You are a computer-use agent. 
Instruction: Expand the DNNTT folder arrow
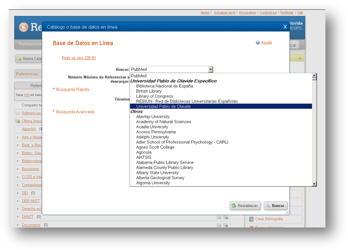pos(18,217)
